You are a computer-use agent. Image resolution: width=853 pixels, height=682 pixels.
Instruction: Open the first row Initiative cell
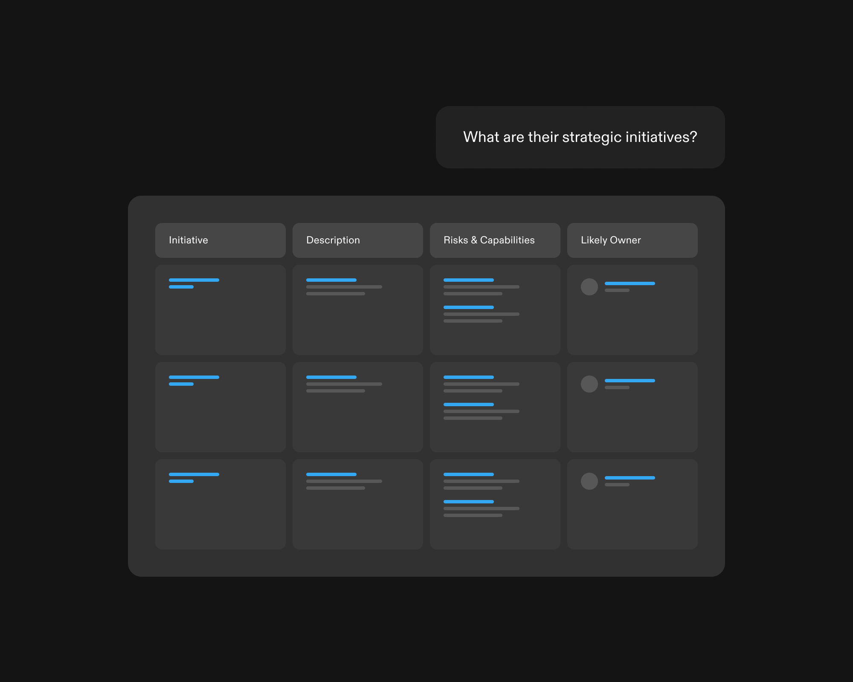point(220,310)
